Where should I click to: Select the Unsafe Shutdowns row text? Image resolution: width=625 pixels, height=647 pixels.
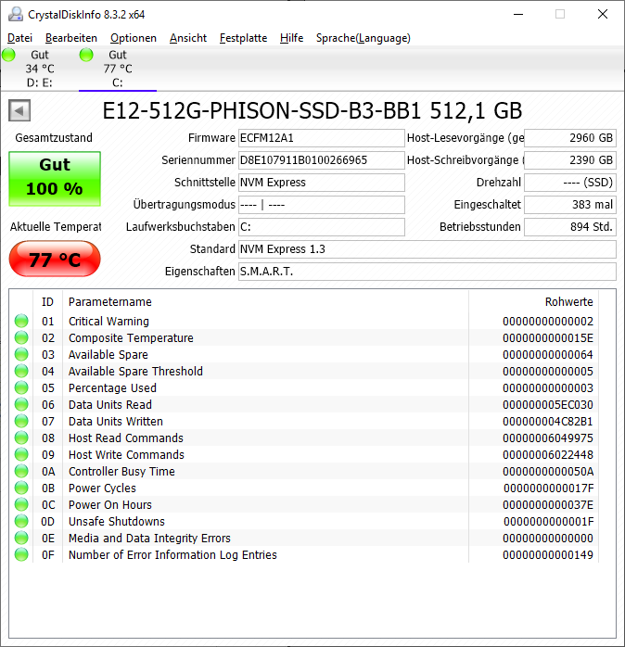pos(117,522)
